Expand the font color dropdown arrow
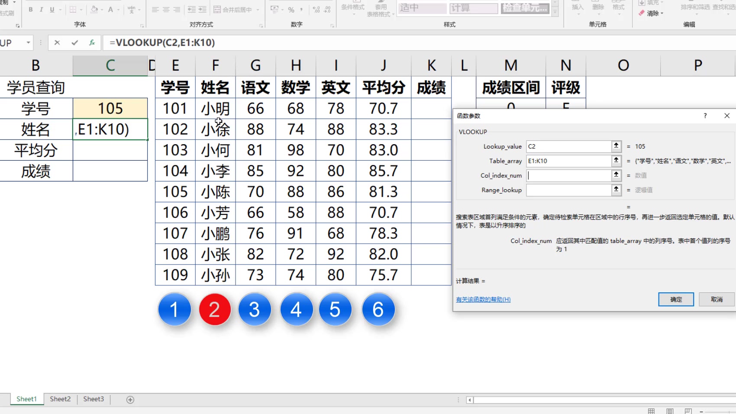 pyautogui.click(x=119, y=10)
